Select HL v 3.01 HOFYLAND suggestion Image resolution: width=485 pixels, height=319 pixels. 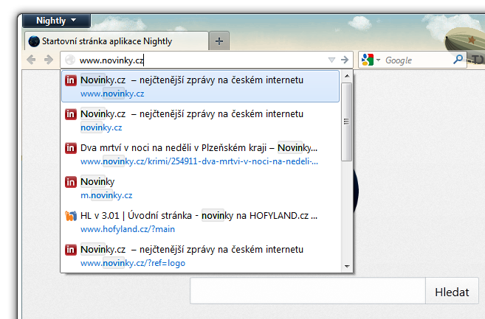201,222
